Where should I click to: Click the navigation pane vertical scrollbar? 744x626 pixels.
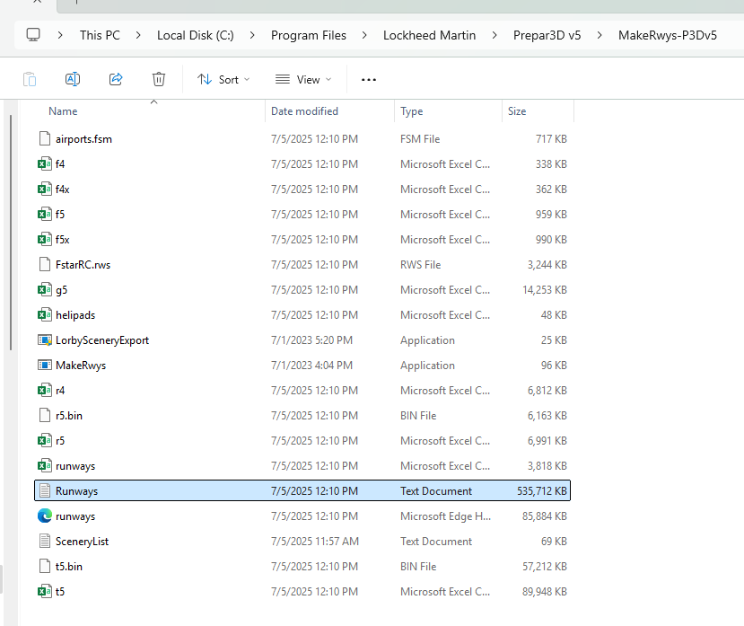[11, 233]
